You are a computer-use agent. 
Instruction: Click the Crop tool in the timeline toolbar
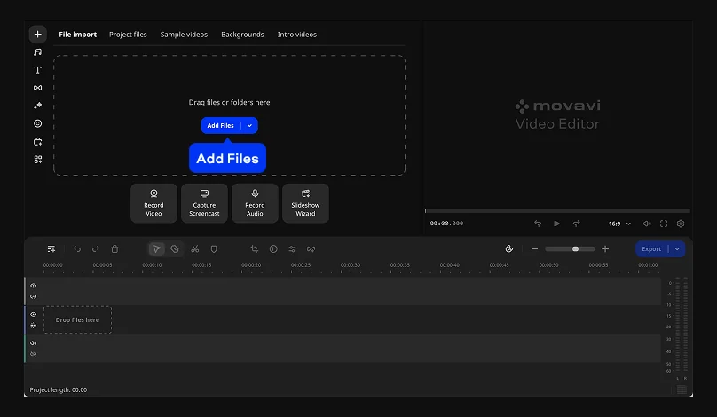click(255, 249)
